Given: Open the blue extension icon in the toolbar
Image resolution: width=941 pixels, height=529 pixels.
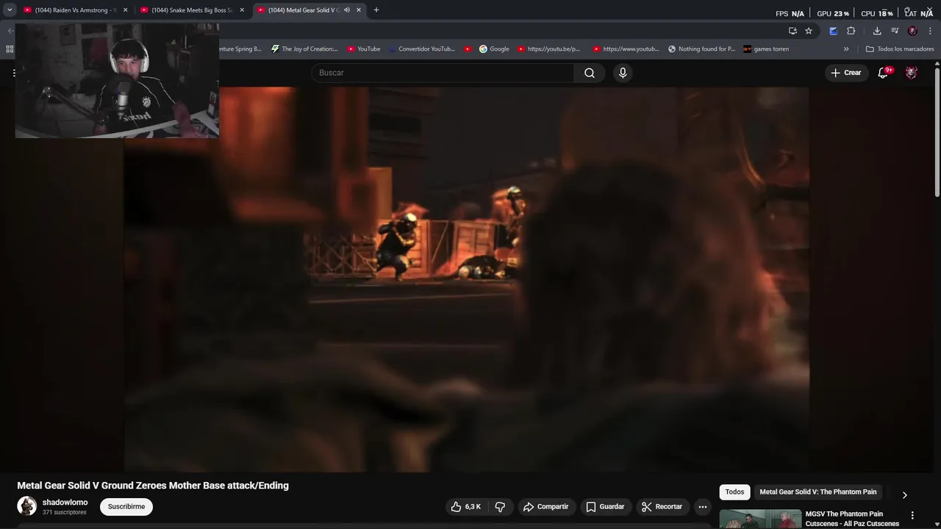Looking at the screenshot, I should (833, 31).
